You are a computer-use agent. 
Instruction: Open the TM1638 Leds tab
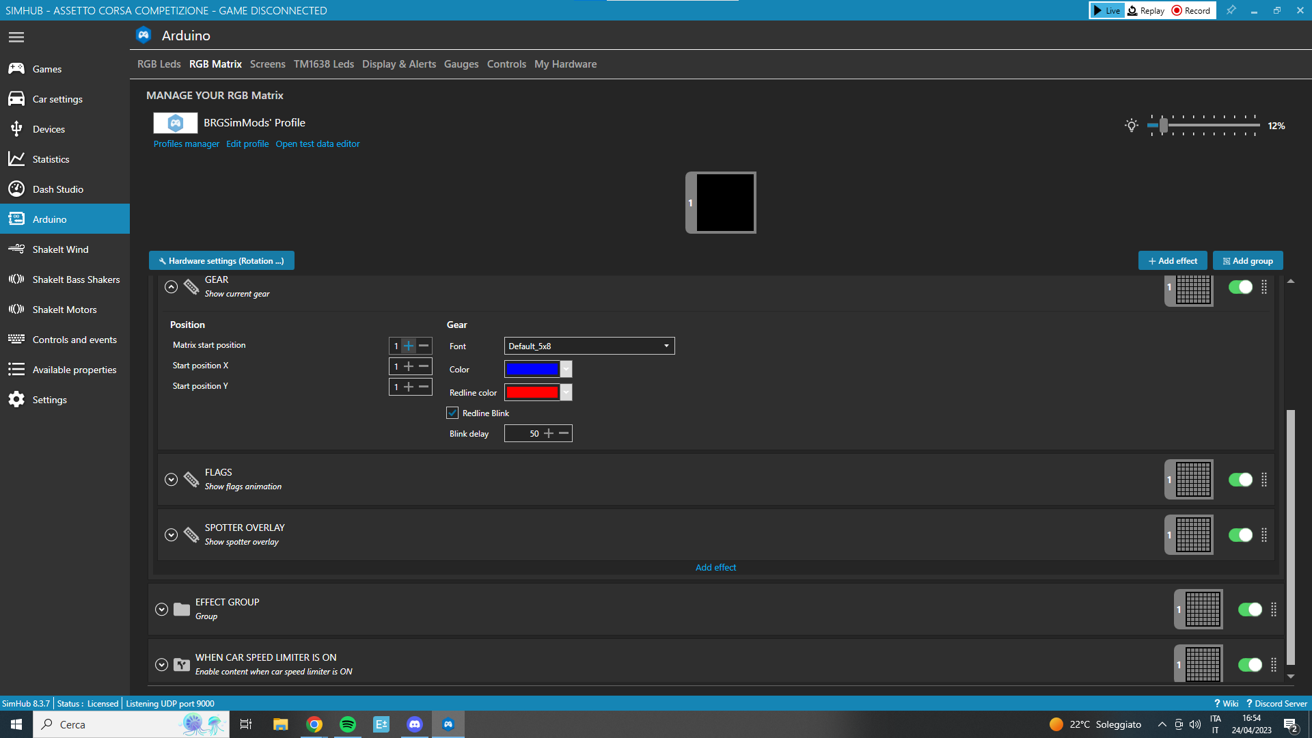(x=324, y=64)
